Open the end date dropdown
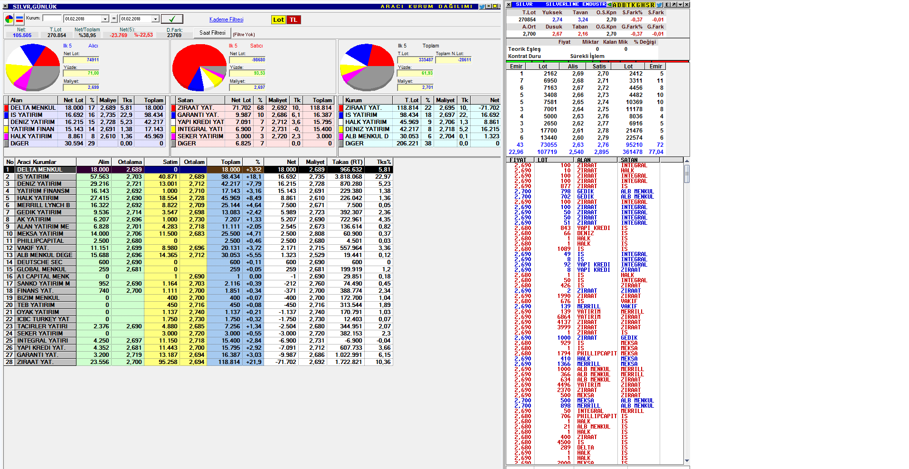Screen dimensions: 909x469 pyautogui.click(x=155, y=19)
